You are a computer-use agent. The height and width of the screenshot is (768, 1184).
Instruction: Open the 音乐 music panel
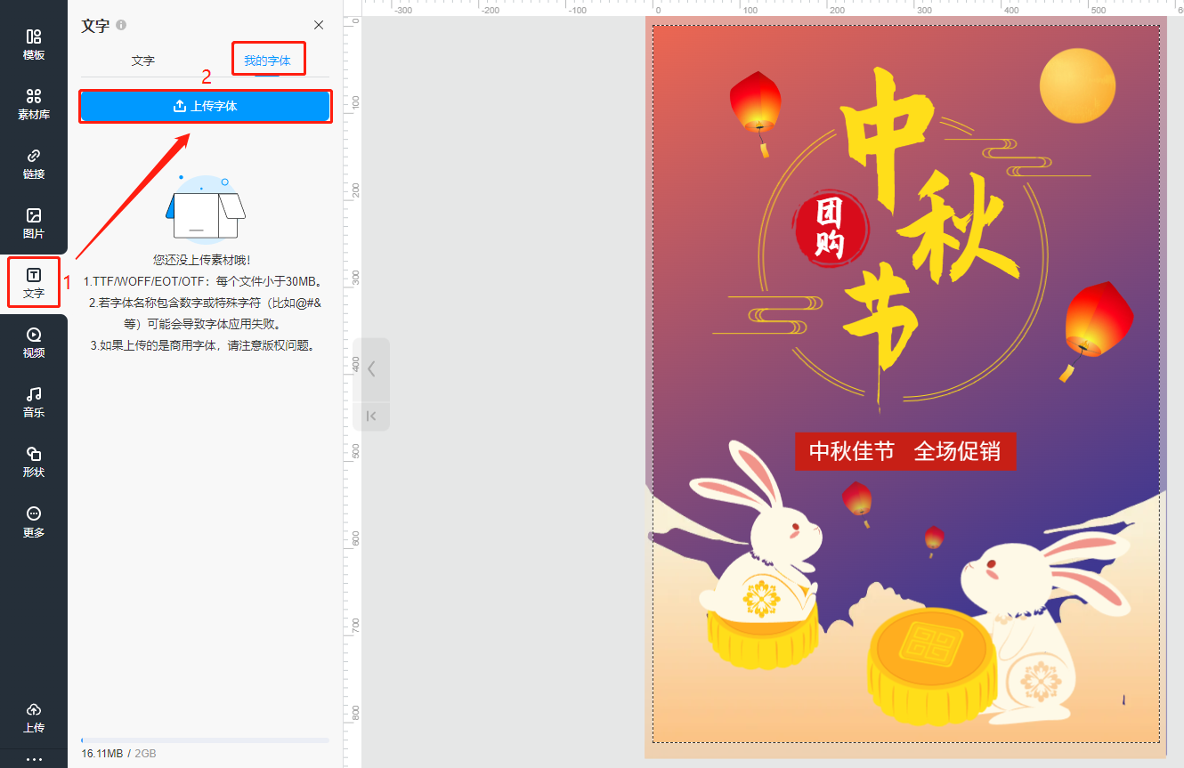click(34, 401)
